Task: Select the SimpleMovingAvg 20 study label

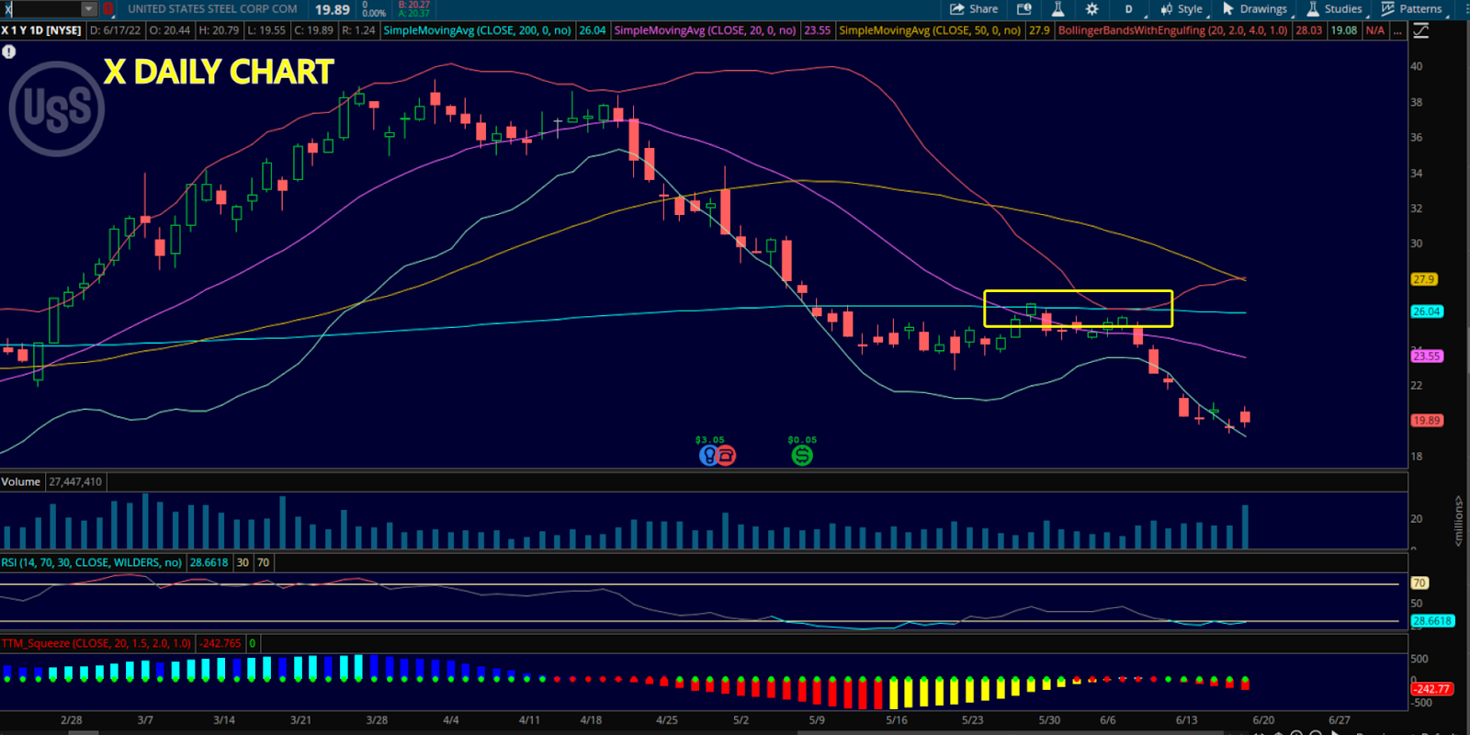Action: tap(705, 30)
